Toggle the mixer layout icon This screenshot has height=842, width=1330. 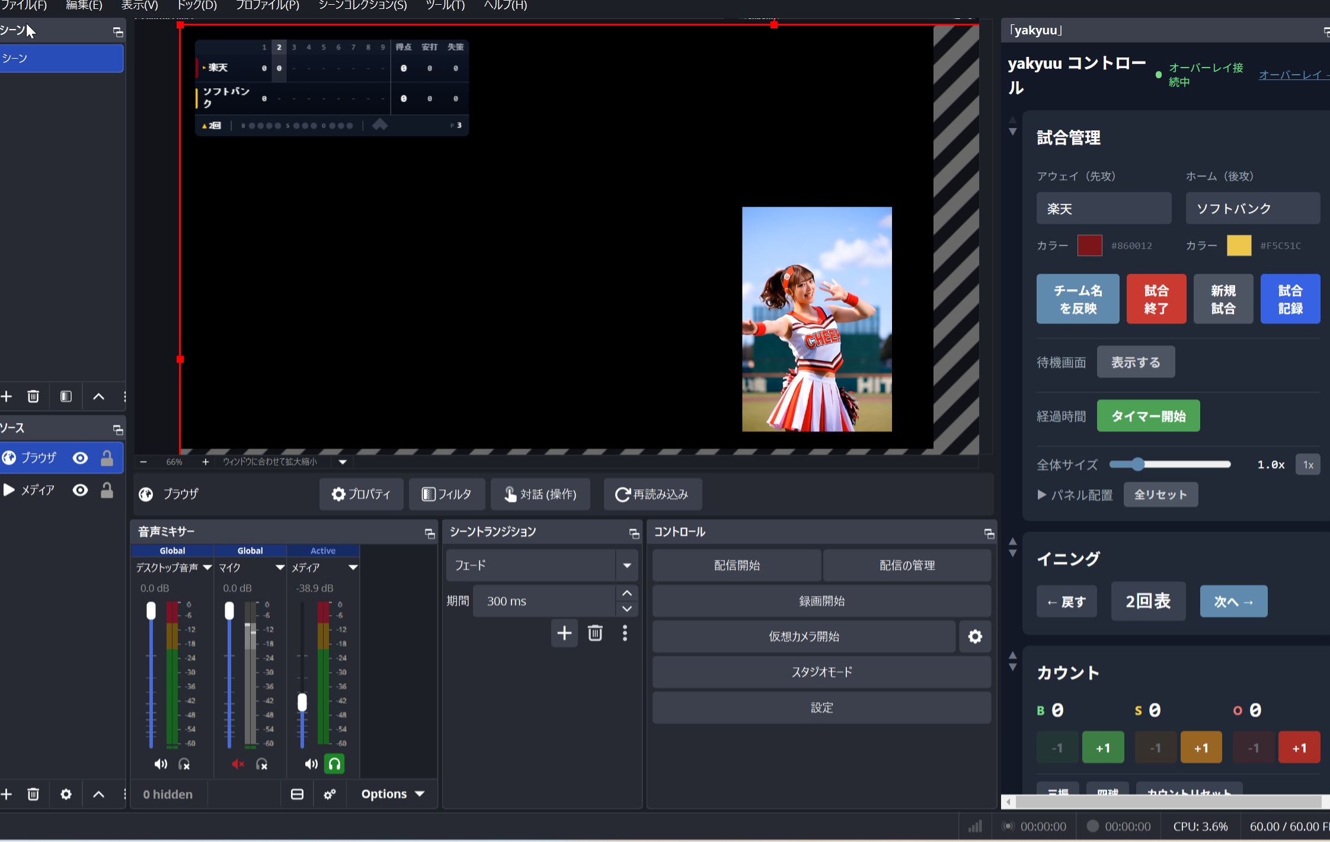tap(297, 794)
